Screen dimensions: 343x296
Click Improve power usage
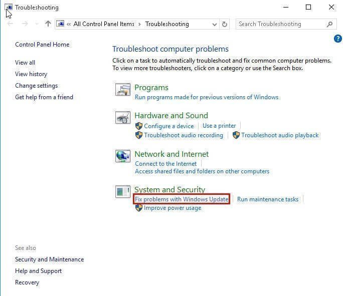173,208
